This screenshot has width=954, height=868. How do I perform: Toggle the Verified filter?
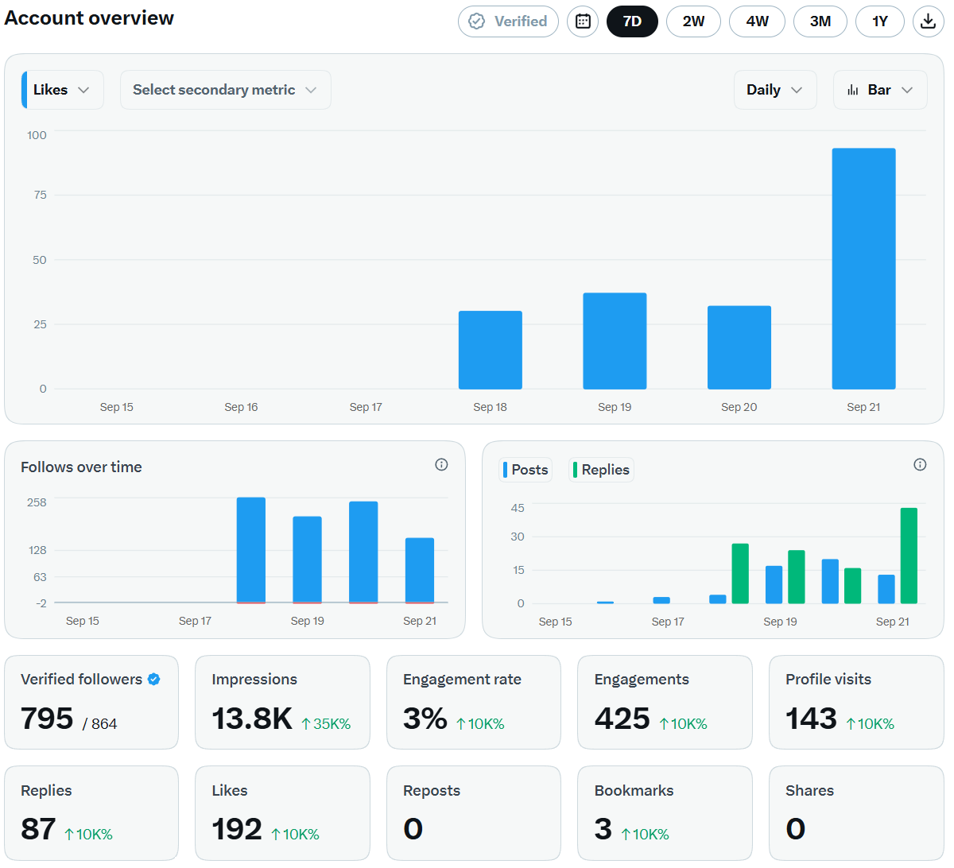click(508, 21)
